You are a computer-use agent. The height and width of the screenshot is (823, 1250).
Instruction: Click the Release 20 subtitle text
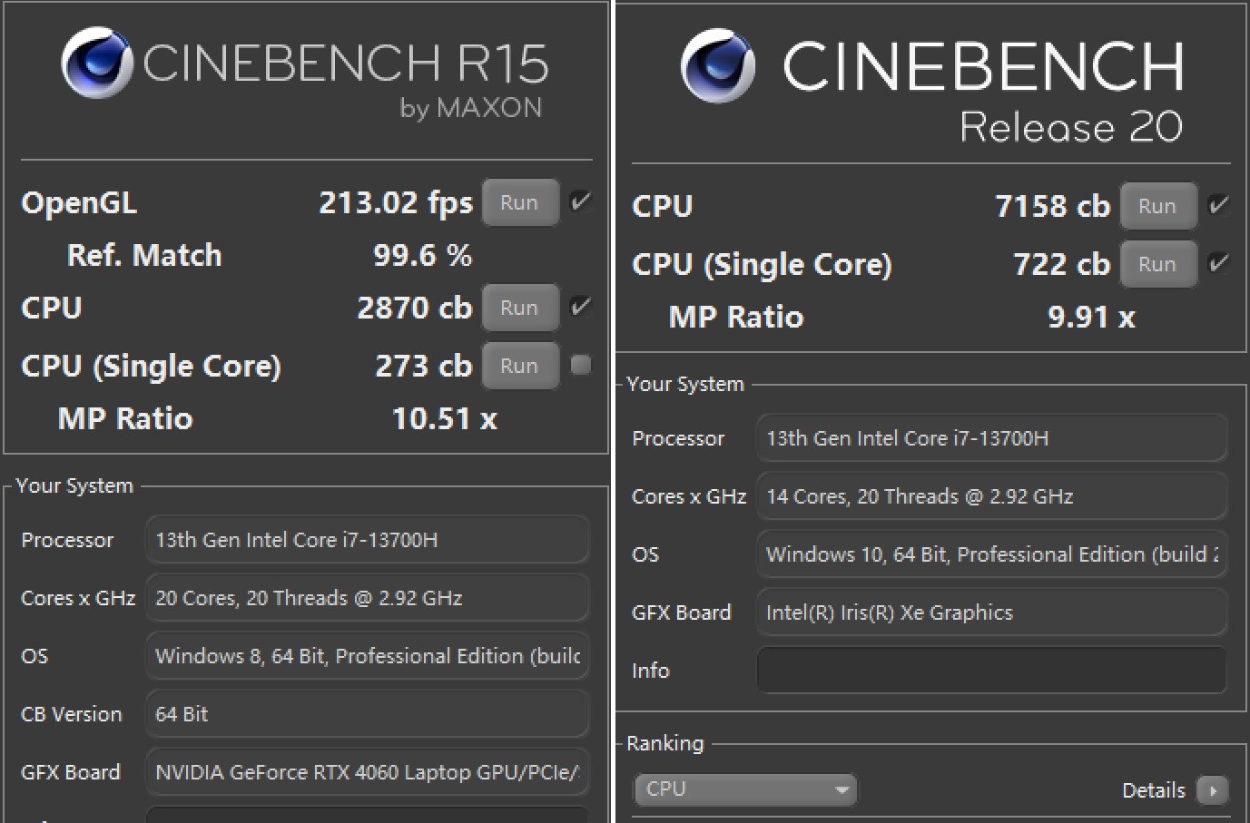(1071, 127)
